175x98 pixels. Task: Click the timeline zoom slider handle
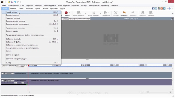(148, 92)
